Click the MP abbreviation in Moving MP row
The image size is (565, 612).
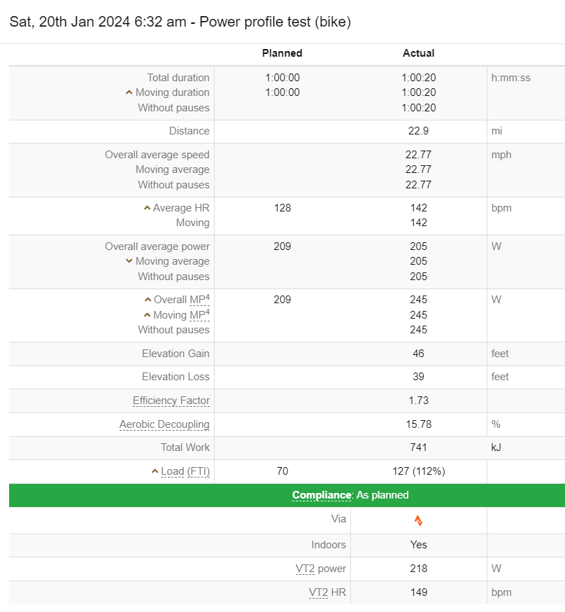pyautogui.click(x=198, y=315)
